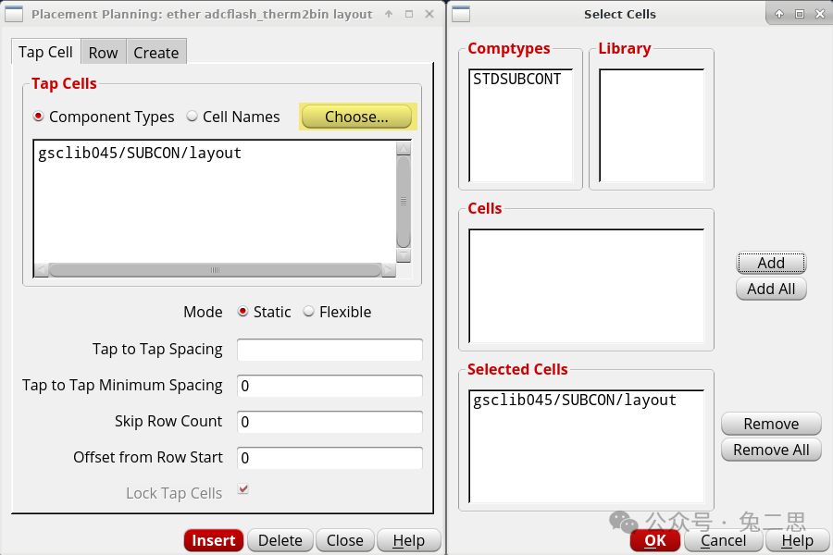833x555 pixels.
Task: Close the Placement Planning window
Action: [429, 15]
